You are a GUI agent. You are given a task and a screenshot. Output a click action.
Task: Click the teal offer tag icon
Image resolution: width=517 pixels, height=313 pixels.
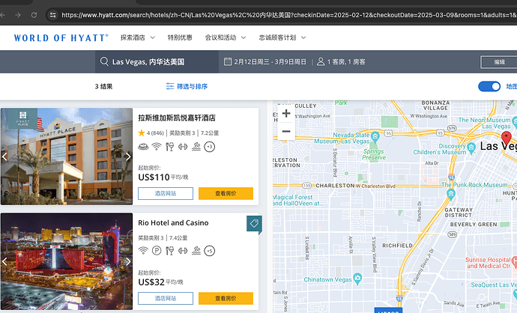tap(254, 224)
